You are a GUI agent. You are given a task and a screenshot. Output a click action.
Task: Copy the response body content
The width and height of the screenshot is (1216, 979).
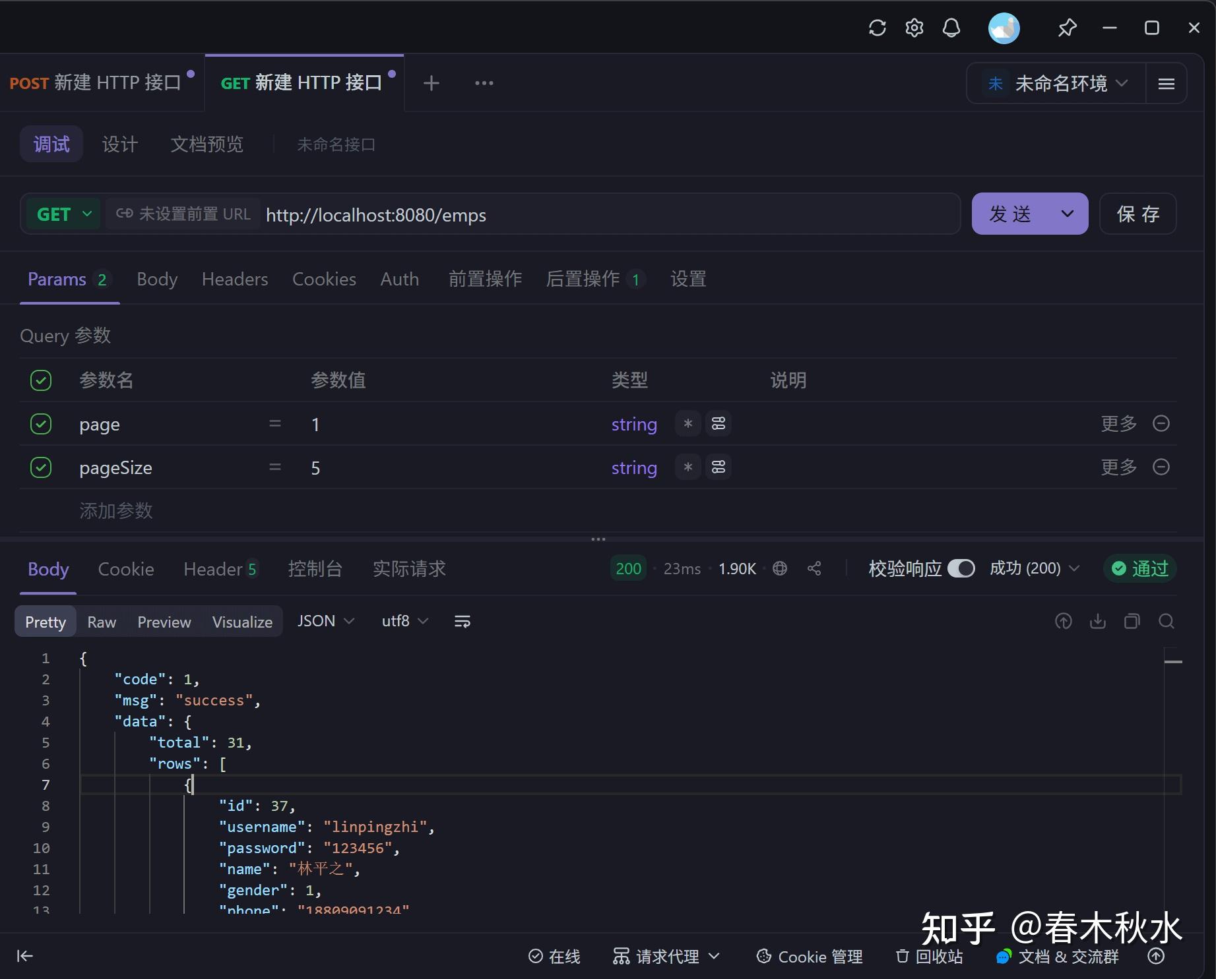(1132, 621)
